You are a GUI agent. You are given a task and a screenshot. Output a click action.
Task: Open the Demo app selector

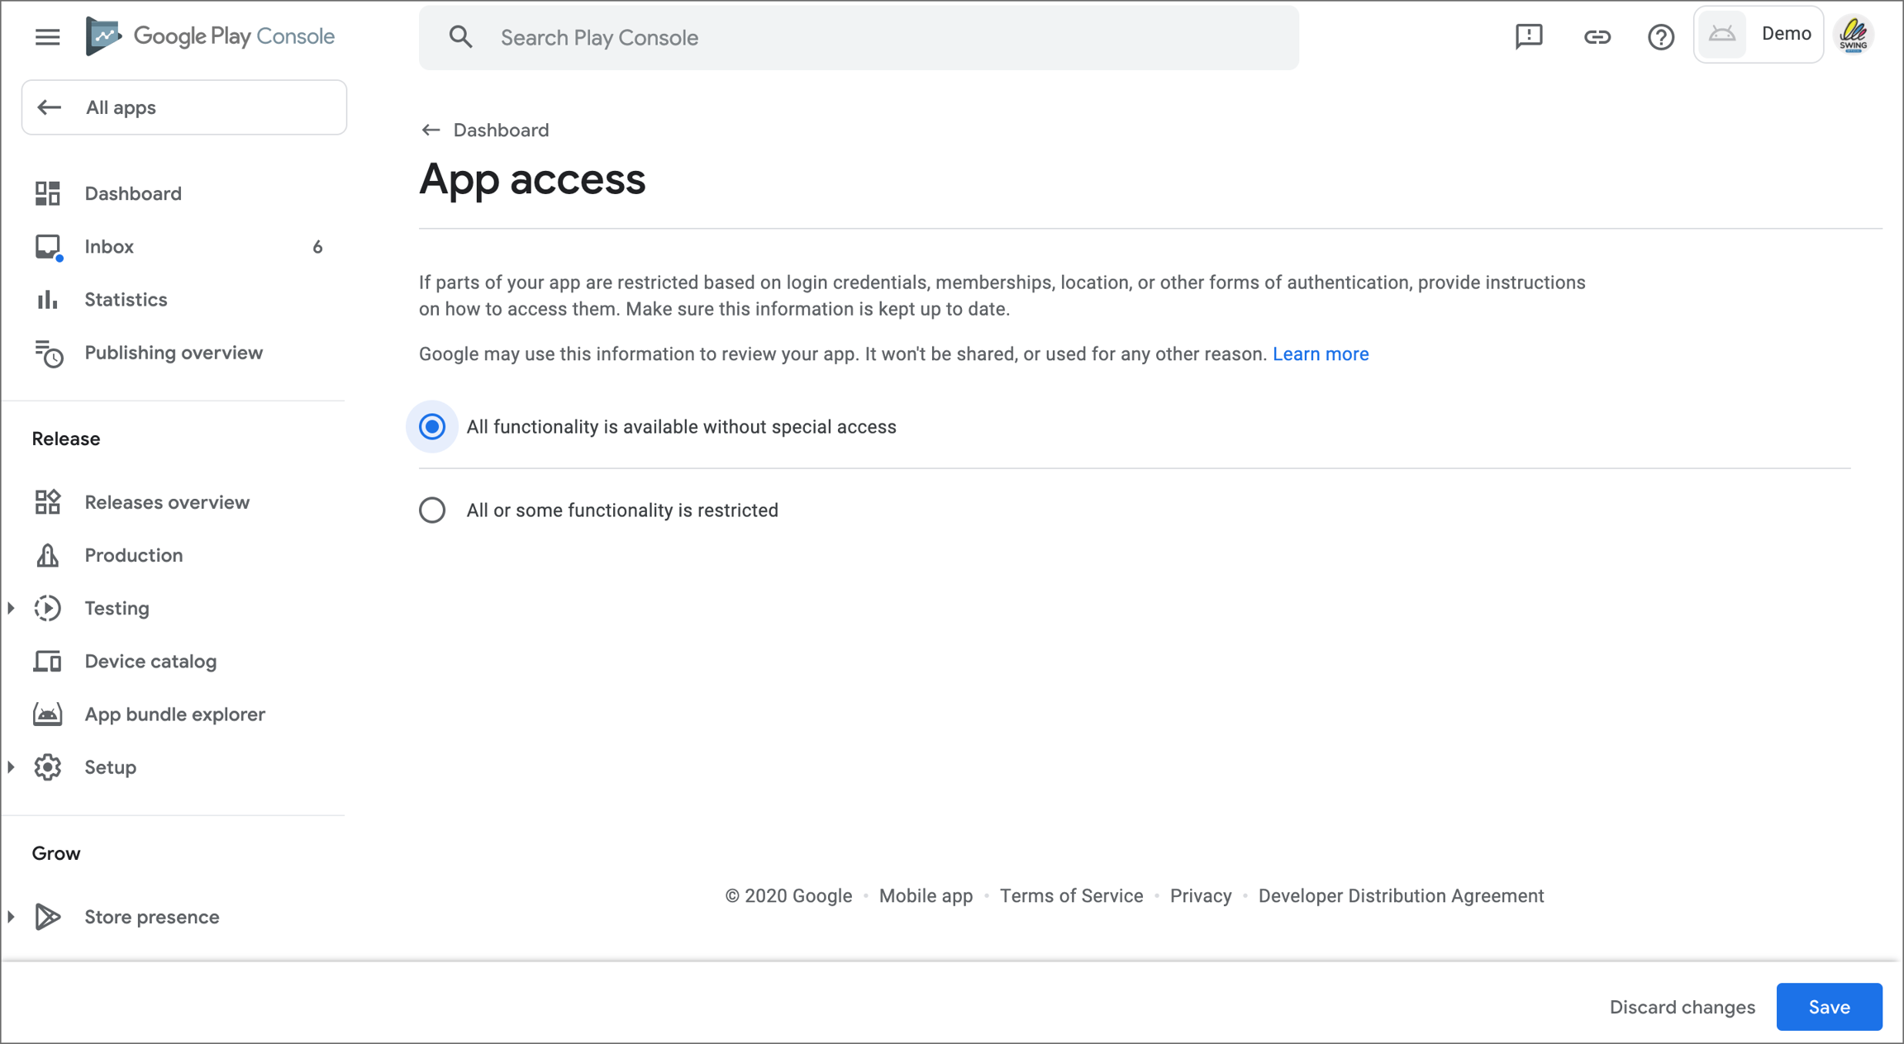tap(1758, 35)
